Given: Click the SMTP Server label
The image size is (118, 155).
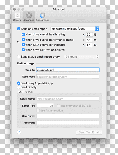Looking at the screenshot, I should click(26, 92).
